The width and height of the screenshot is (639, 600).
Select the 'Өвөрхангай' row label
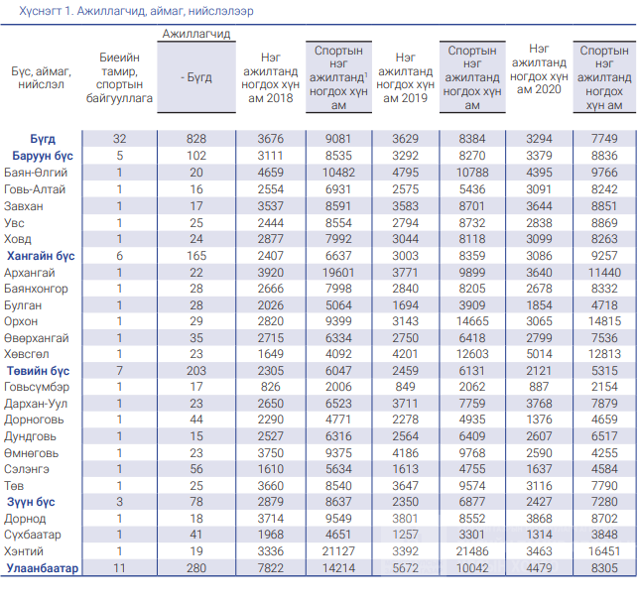click(x=37, y=338)
